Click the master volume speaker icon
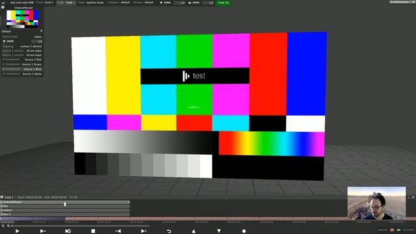 click(190, 3)
